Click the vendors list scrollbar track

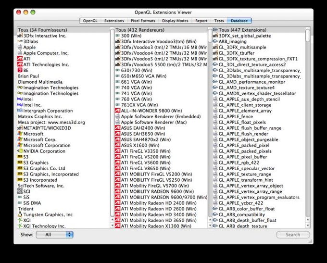[112, 122]
